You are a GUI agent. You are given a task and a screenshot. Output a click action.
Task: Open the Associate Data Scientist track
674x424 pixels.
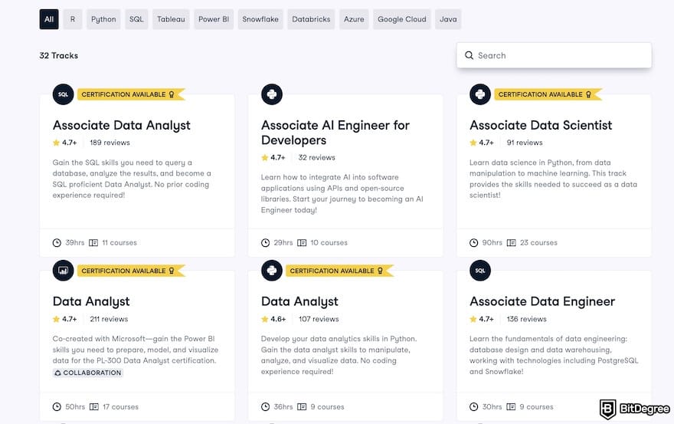[x=541, y=125]
